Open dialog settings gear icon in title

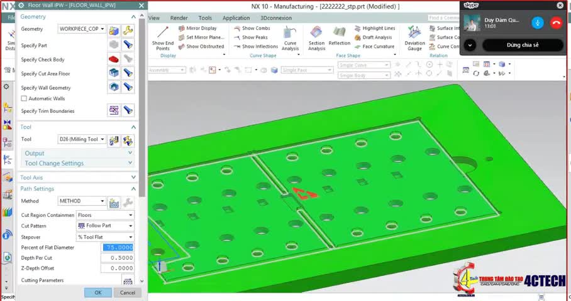click(x=21, y=6)
